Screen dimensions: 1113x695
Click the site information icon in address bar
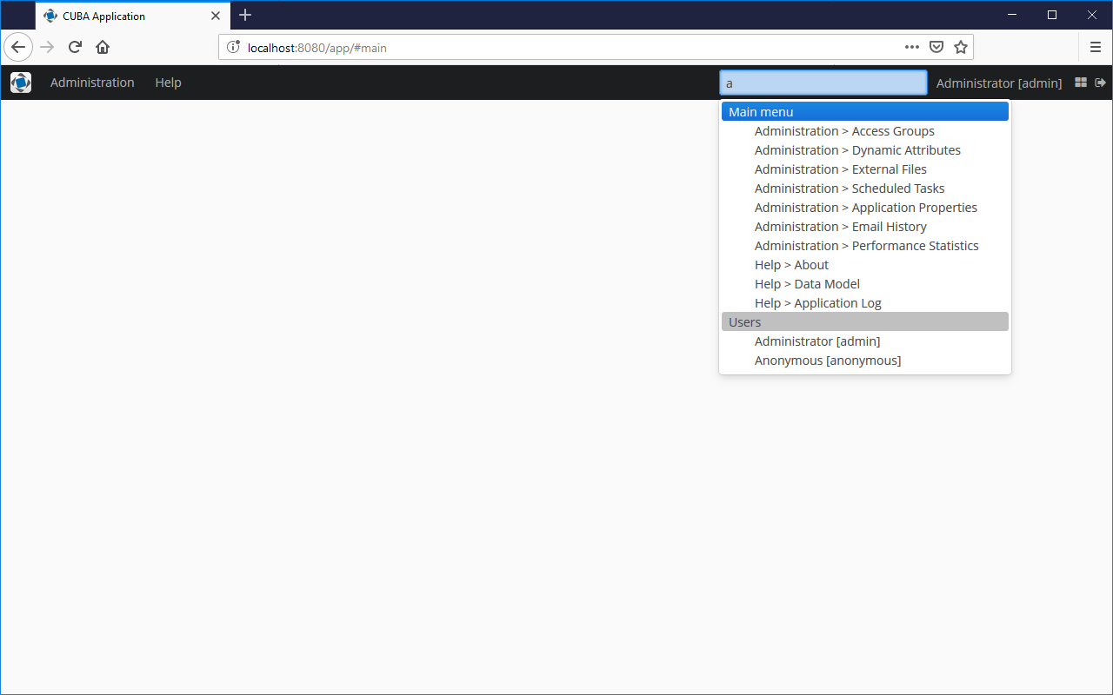[233, 47]
